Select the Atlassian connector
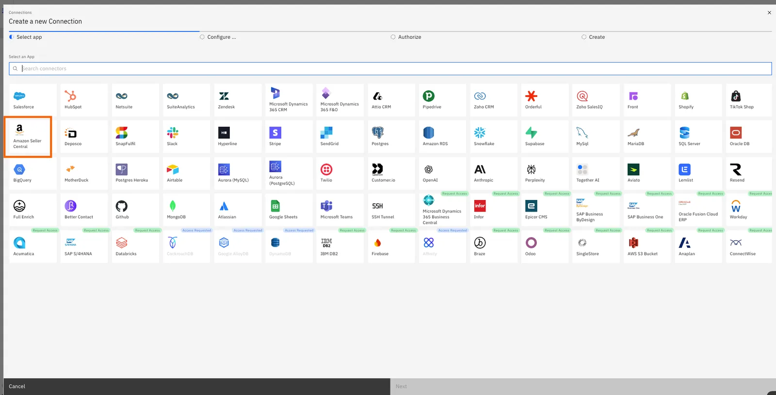 point(238,210)
